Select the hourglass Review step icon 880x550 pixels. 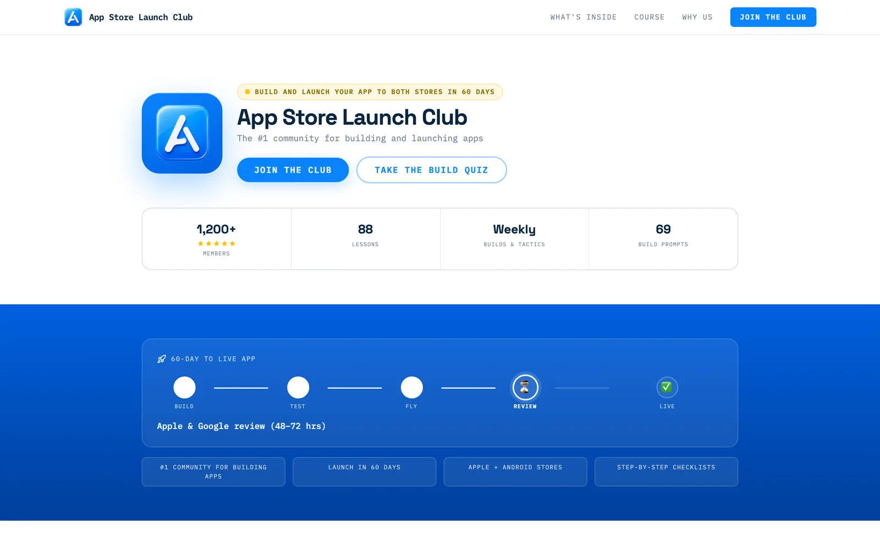point(525,387)
